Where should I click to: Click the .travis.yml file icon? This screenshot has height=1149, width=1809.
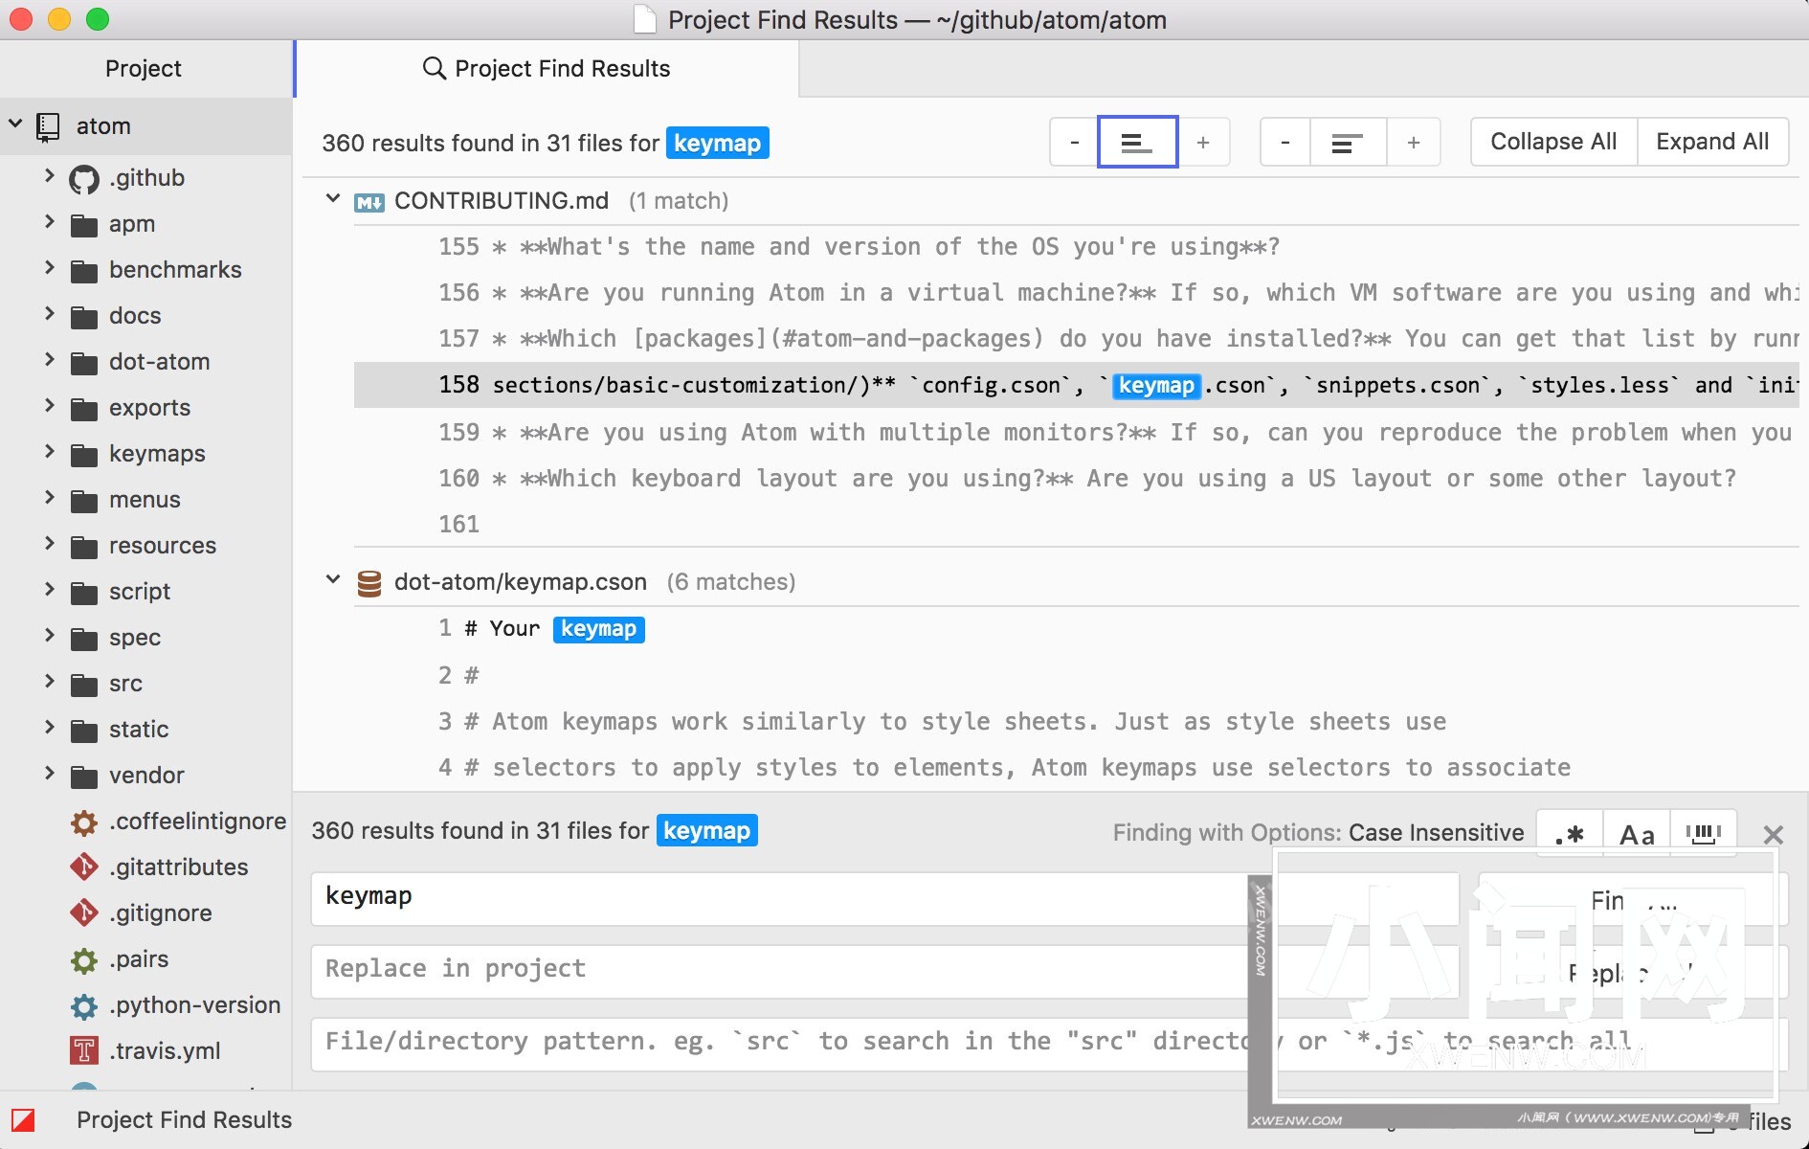point(84,1051)
